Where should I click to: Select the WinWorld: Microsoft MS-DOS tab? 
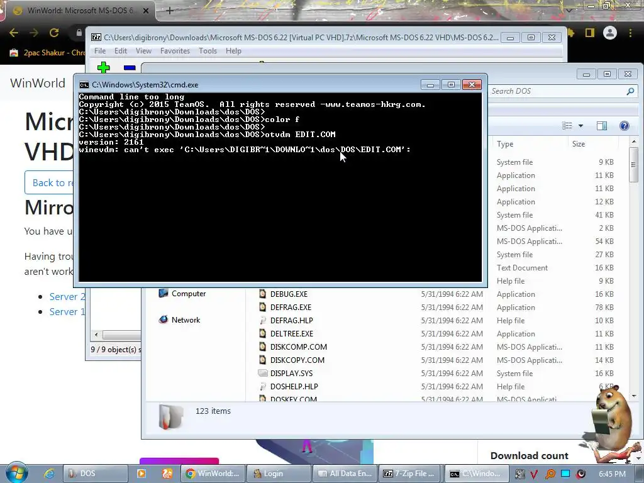coord(80,11)
